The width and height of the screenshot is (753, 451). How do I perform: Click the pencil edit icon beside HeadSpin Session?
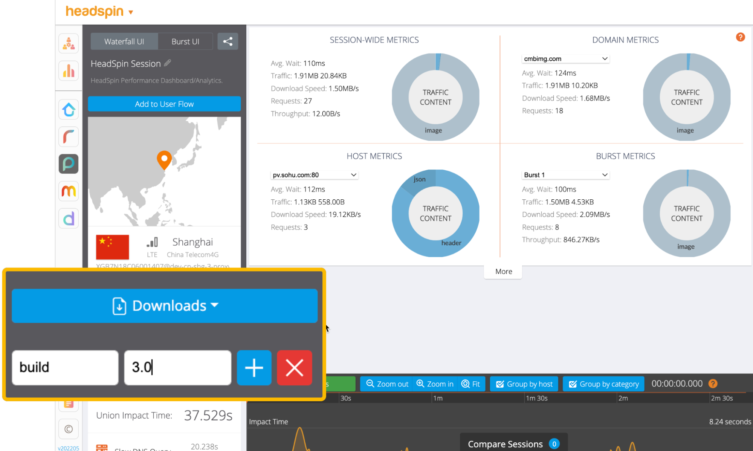point(168,63)
